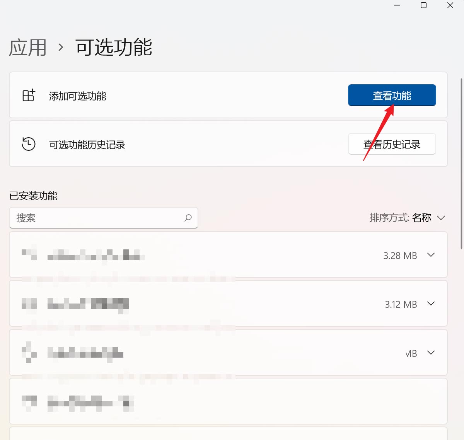Click the 可选功能历史记录 clock icon

click(x=28, y=144)
